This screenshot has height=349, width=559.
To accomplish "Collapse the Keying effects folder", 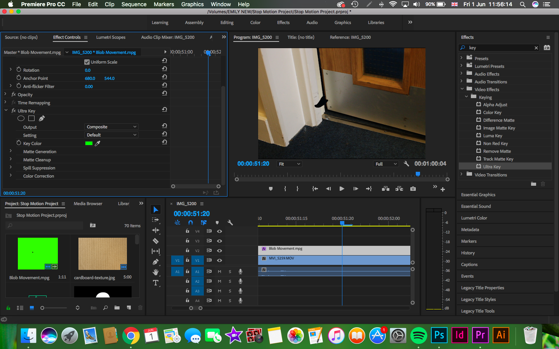I will (x=467, y=97).
